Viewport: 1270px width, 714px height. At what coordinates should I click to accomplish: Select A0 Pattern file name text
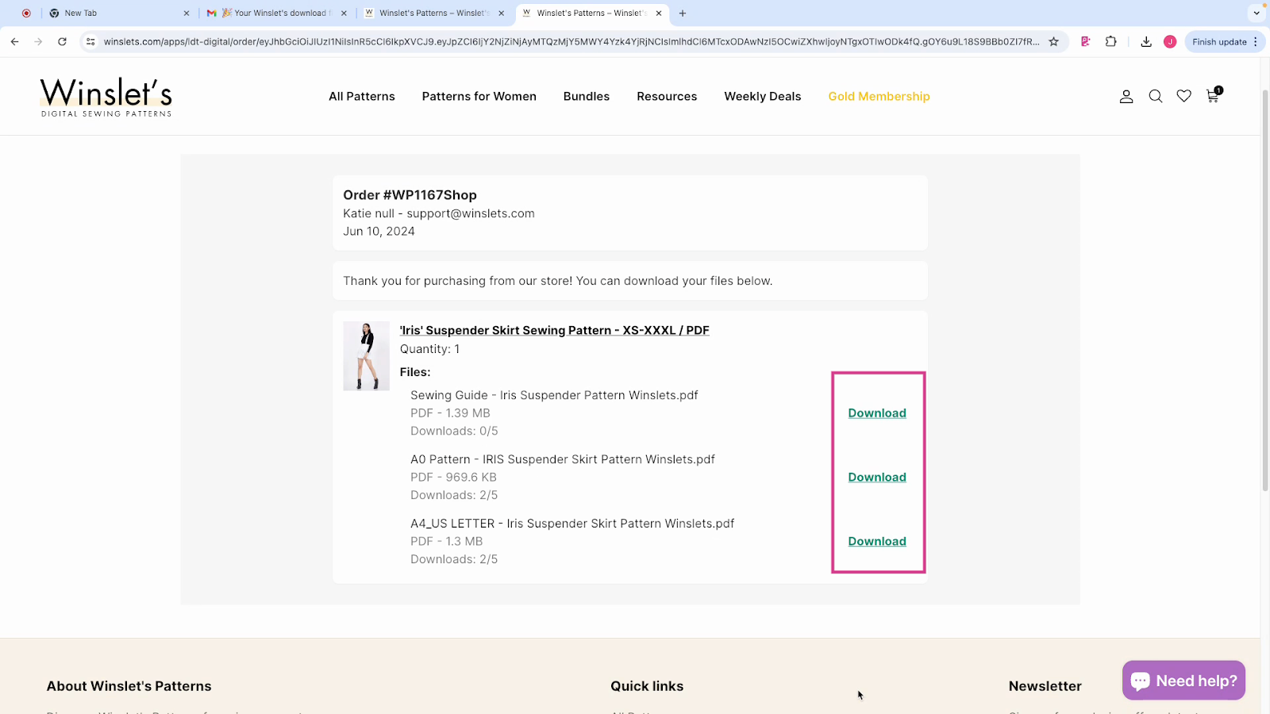563,459
